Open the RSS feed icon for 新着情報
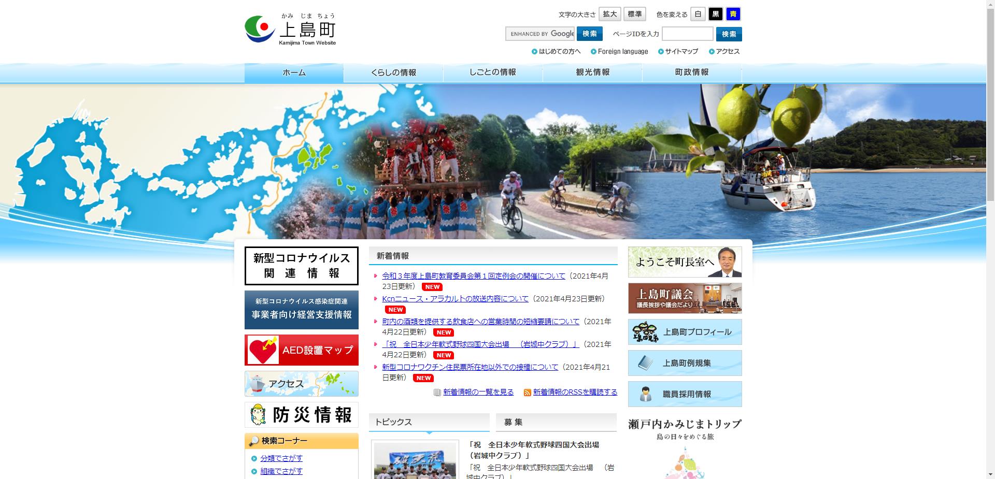The height and width of the screenshot is (479, 995). [x=527, y=393]
